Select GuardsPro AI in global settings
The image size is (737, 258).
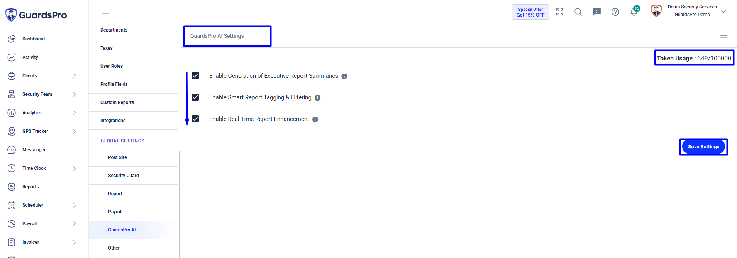(x=133, y=230)
